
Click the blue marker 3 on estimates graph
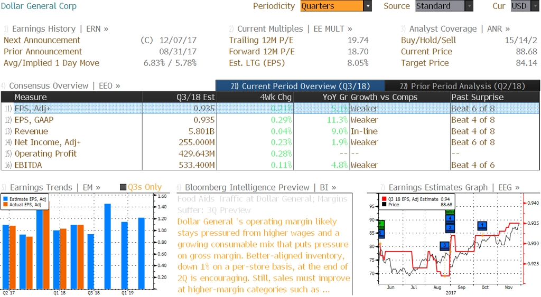pyautogui.click(x=445, y=246)
